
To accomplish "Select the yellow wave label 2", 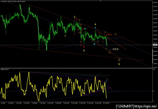I will tap(75, 17).
